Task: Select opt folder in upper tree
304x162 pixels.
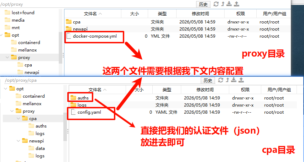Action: coord(15,35)
